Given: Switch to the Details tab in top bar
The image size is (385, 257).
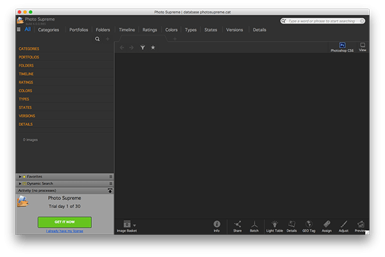Looking at the screenshot, I should (259, 30).
